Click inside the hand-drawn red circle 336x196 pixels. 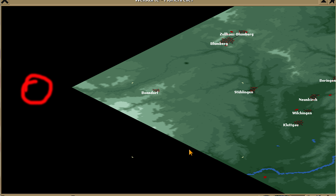(x=37, y=89)
